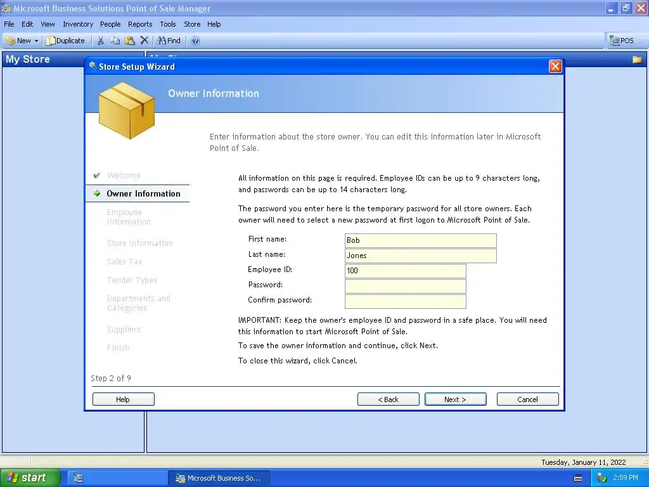The height and width of the screenshot is (487, 649).
Task: Open Find with binoculars icon
Action: coord(169,41)
